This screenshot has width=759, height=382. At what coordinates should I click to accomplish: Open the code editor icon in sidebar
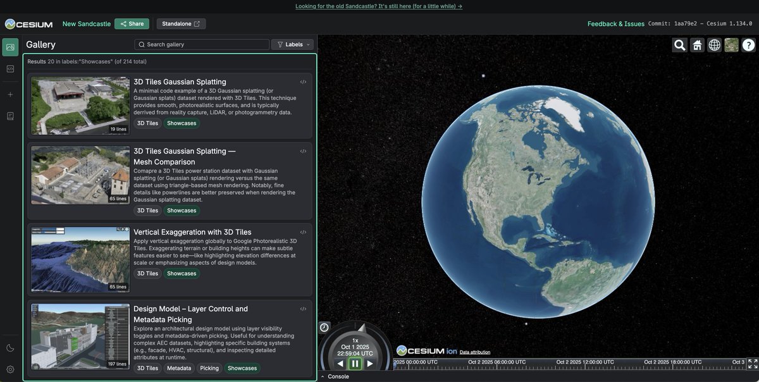10,68
